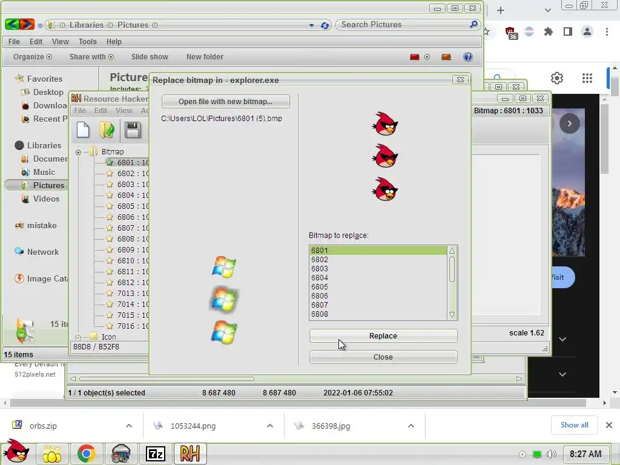
Task: Select 6803 in Bitmap to replace list
Action: pos(378,268)
